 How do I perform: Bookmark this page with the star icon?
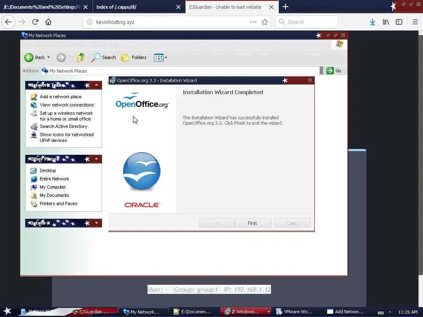265,22
